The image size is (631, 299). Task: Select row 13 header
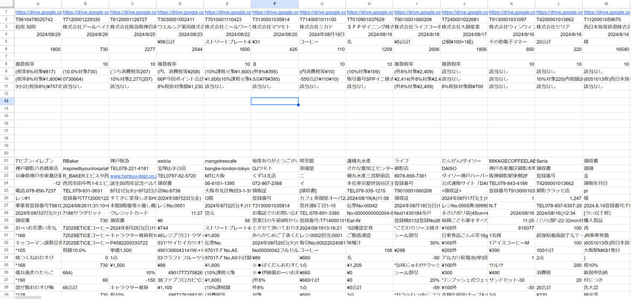coord(7,101)
